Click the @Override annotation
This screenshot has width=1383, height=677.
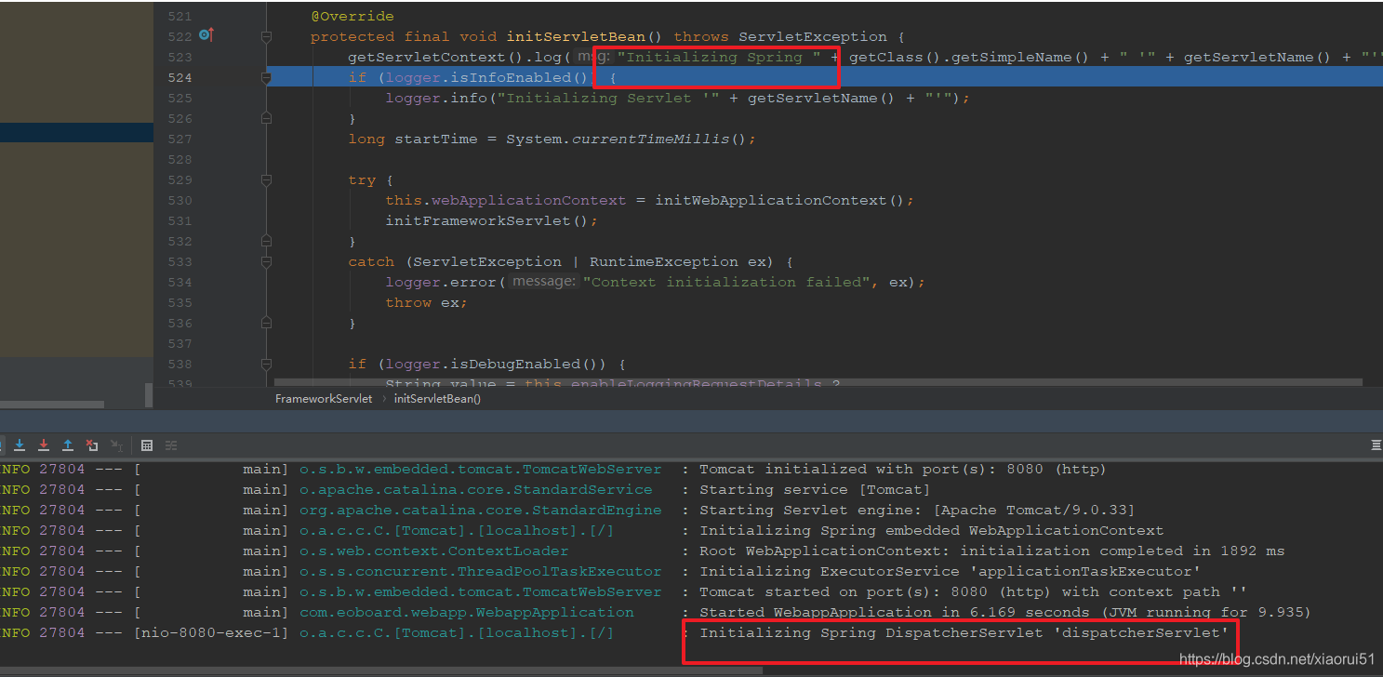(x=352, y=16)
